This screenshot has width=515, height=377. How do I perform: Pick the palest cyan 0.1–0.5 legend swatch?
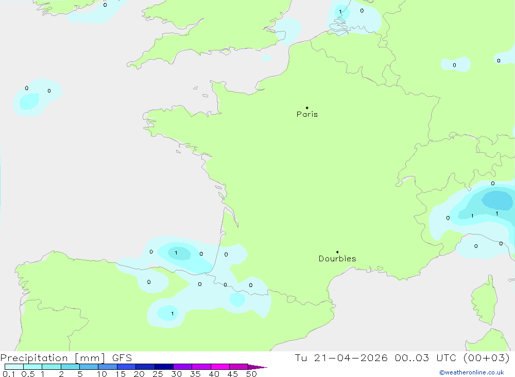click(14, 367)
